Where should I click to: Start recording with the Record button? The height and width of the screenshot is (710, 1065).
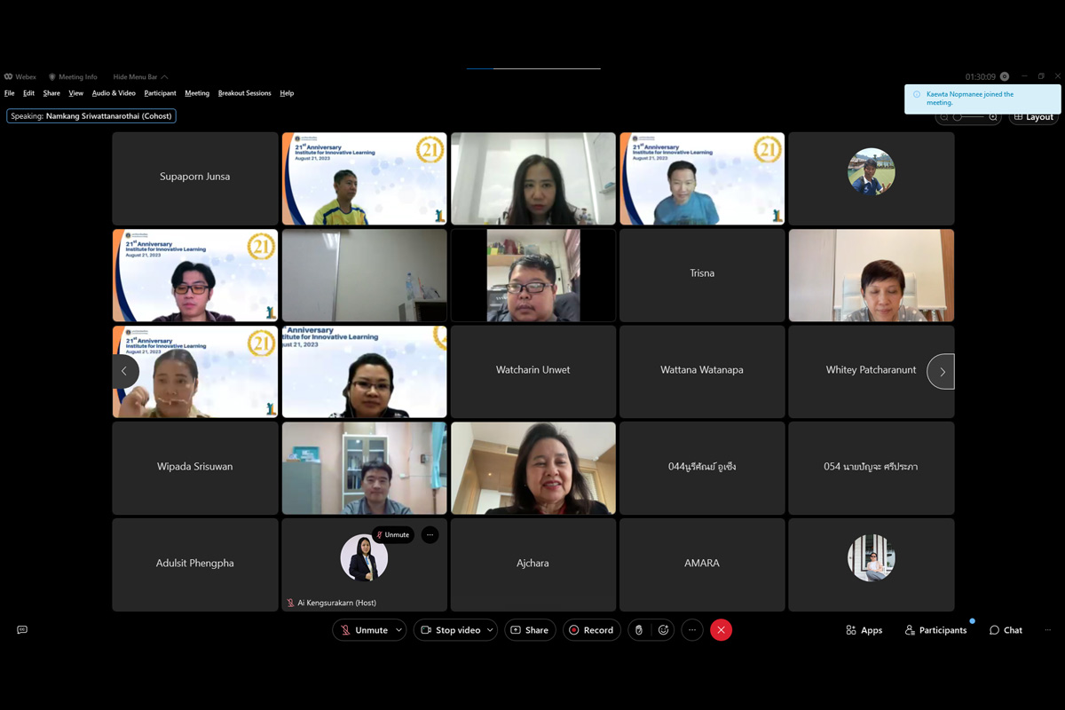pos(591,630)
